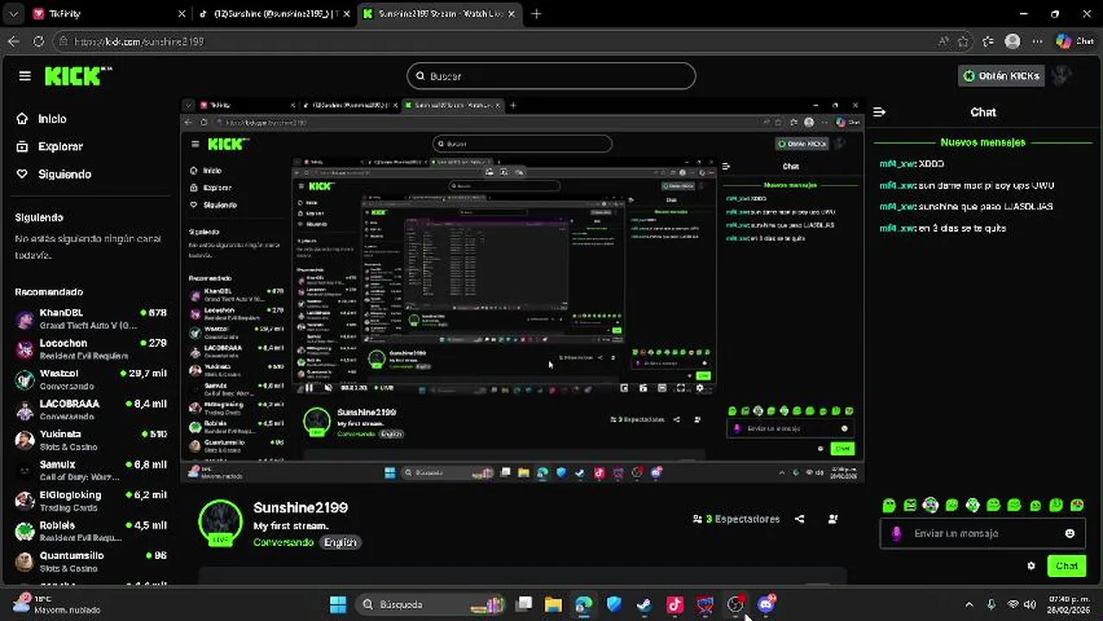The image size is (1103, 621).
Task: Open recommended channel KhanDBL
Action: click(x=91, y=319)
